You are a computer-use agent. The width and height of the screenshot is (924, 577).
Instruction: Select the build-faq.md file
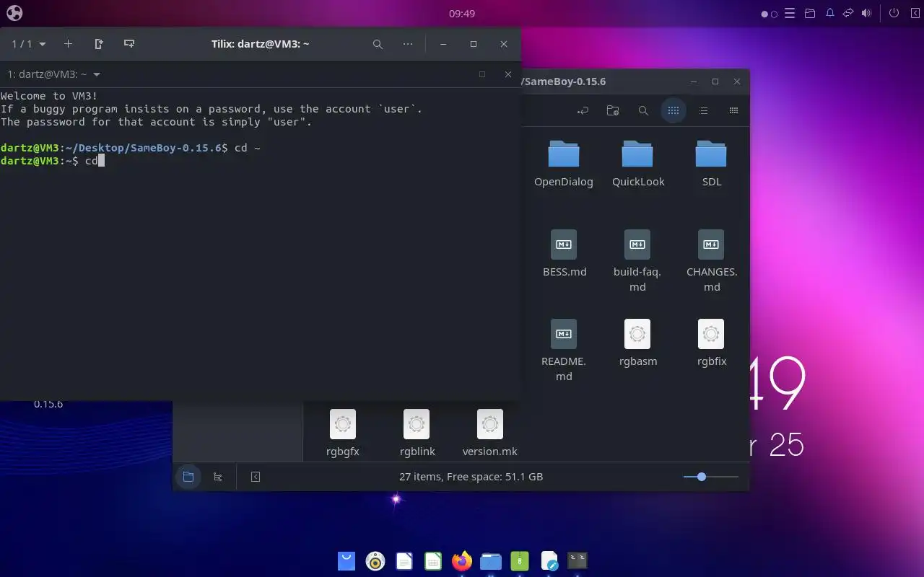[637, 261]
